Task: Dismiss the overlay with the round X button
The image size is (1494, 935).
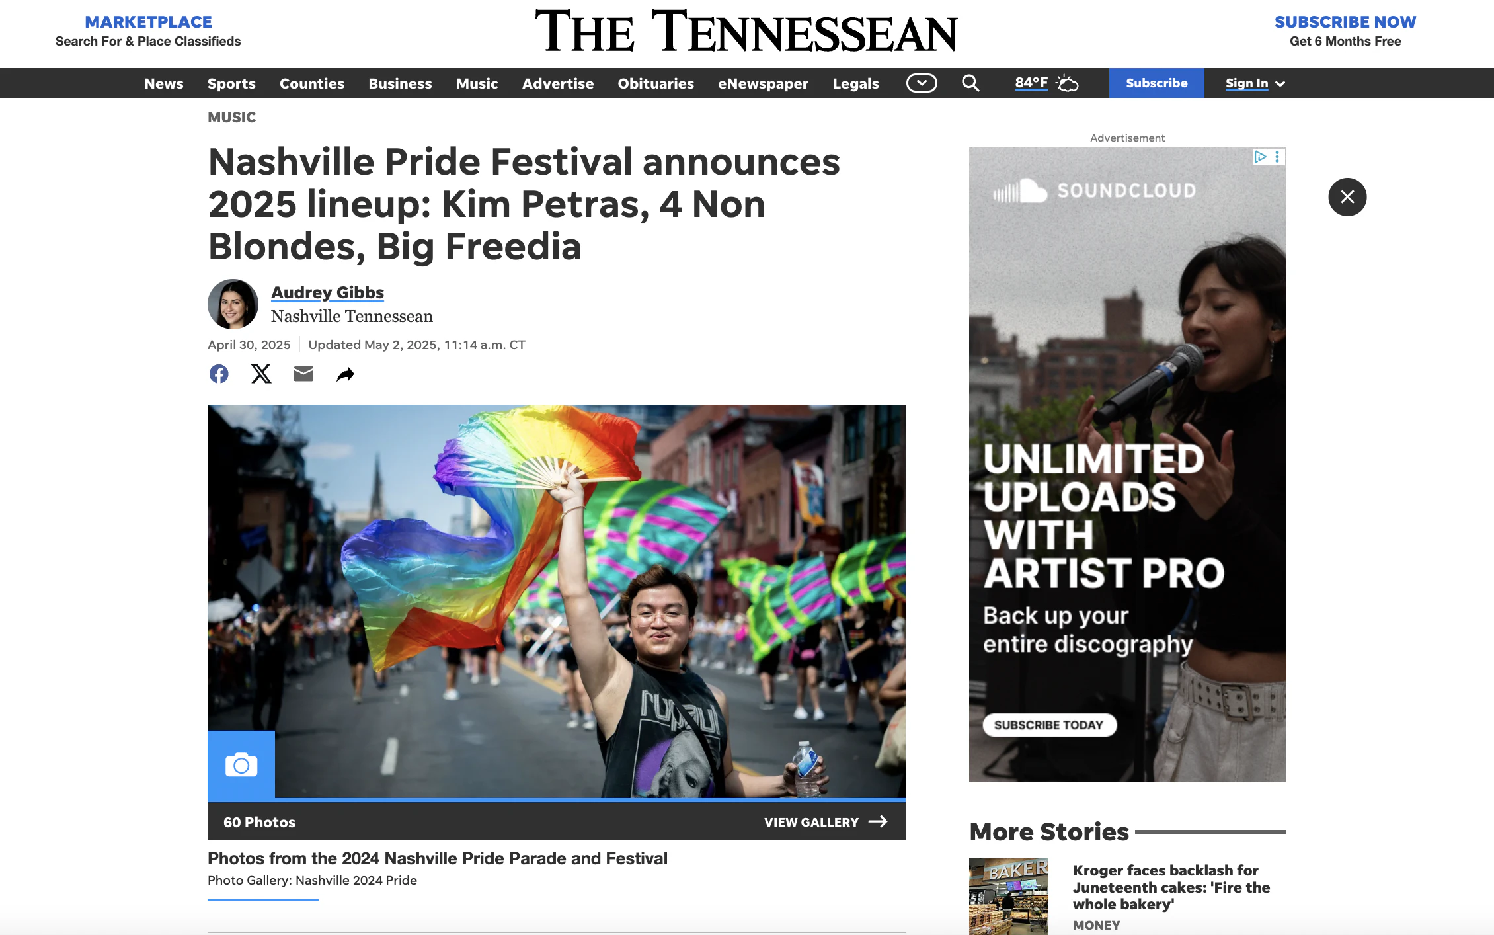Action: pos(1347,197)
